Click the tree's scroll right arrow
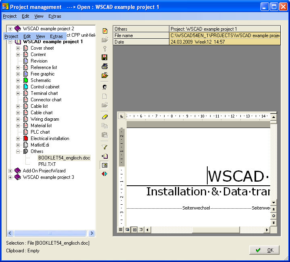The height and width of the screenshot is (262, 290). pyautogui.click(x=92, y=233)
